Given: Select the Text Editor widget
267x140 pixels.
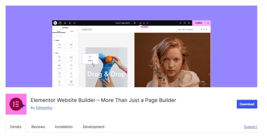Looking at the screenshot, I should [59, 66].
